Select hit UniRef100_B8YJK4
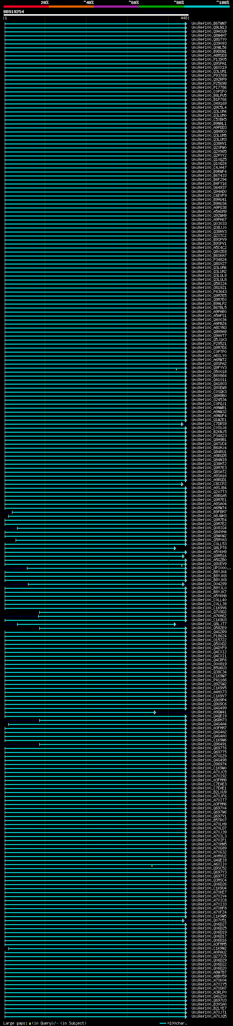 pos(209,572)
